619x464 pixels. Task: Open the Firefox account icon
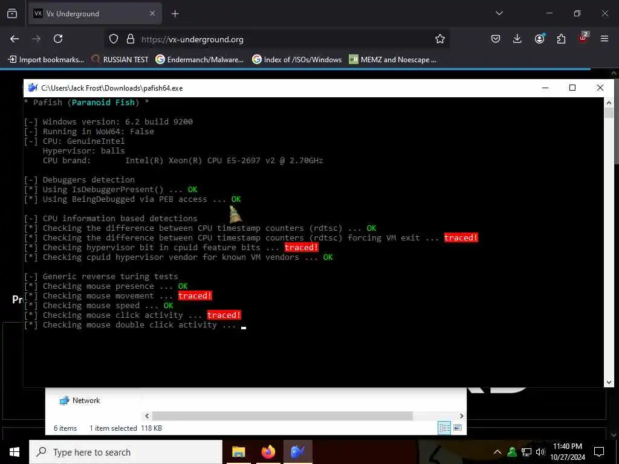539,39
